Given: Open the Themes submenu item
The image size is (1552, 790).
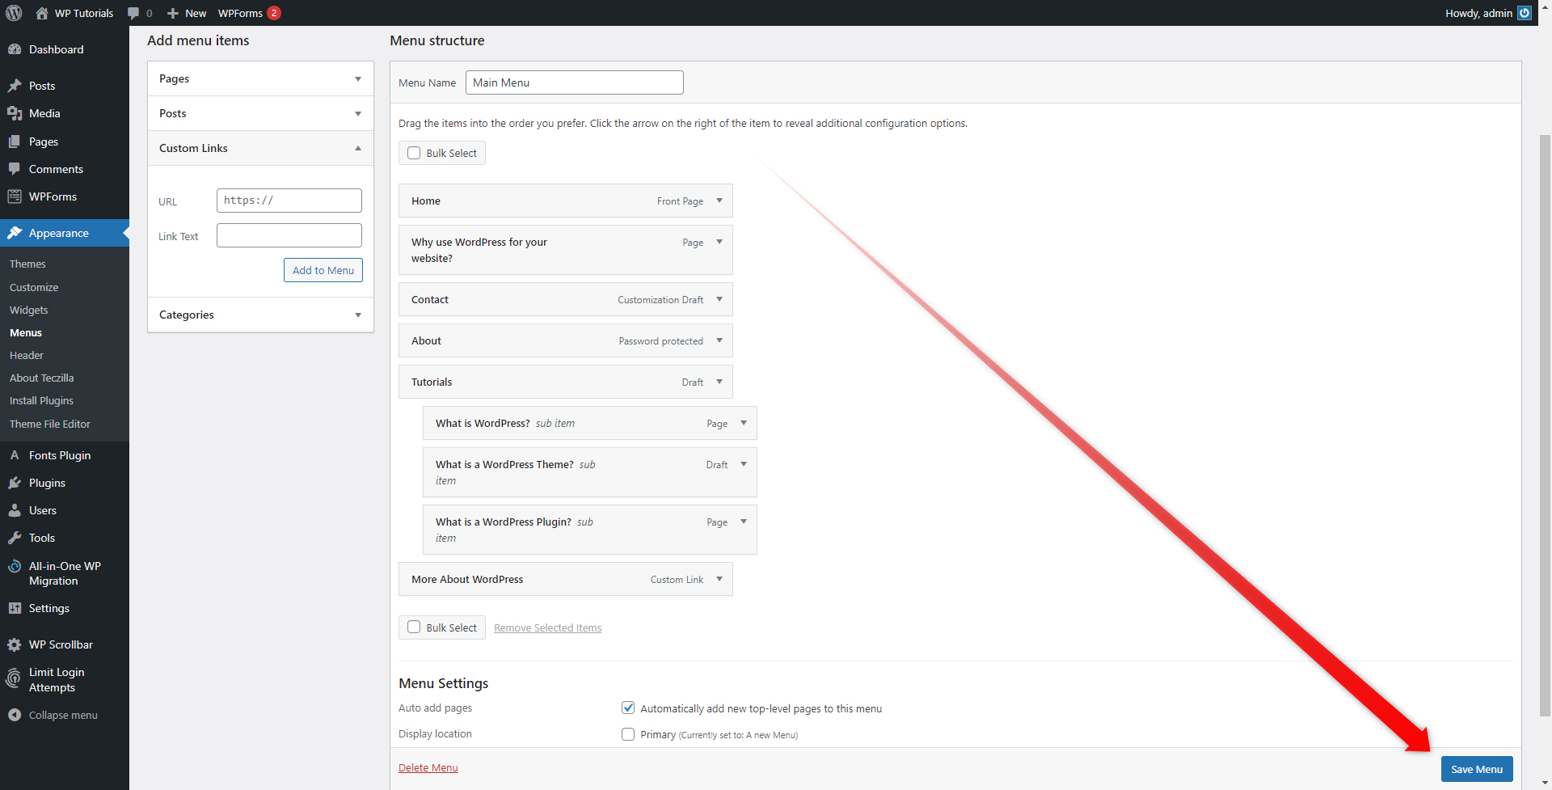Looking at the screenshot, I should click(x=27, y=264).
